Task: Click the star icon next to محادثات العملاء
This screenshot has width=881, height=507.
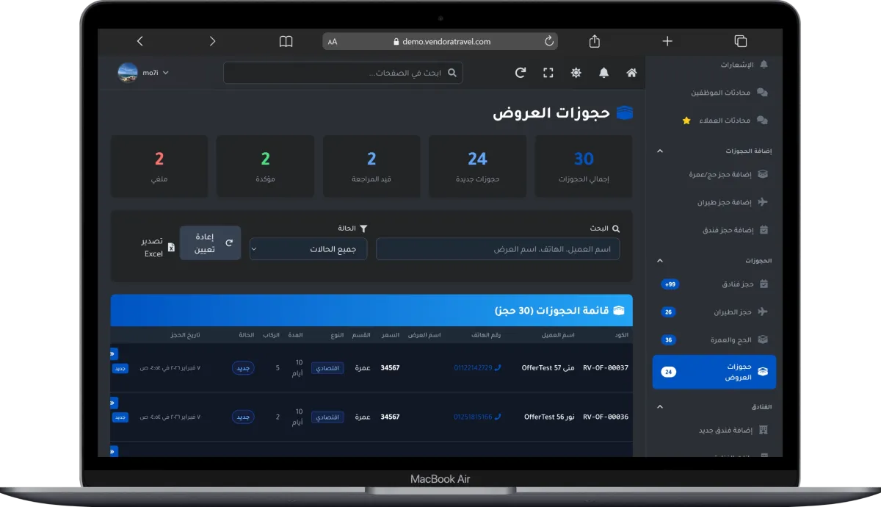Action: [x=686, y=121]
